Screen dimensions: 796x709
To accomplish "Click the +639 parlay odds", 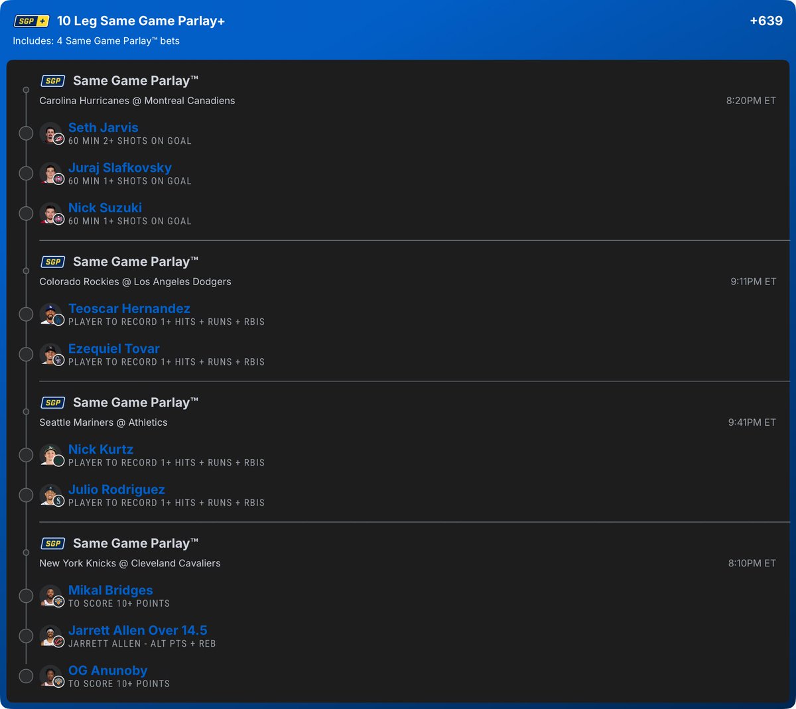I will click(766, 21).
